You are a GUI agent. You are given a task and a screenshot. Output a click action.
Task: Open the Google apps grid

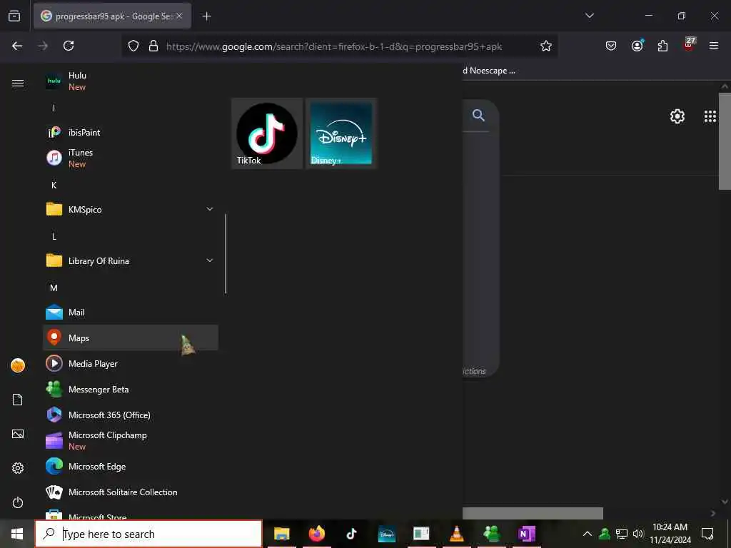[x=710, y=116]
